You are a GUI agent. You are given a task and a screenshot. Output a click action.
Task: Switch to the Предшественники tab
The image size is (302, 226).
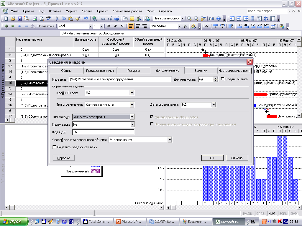pyautogui.click(x=100, y=71)
